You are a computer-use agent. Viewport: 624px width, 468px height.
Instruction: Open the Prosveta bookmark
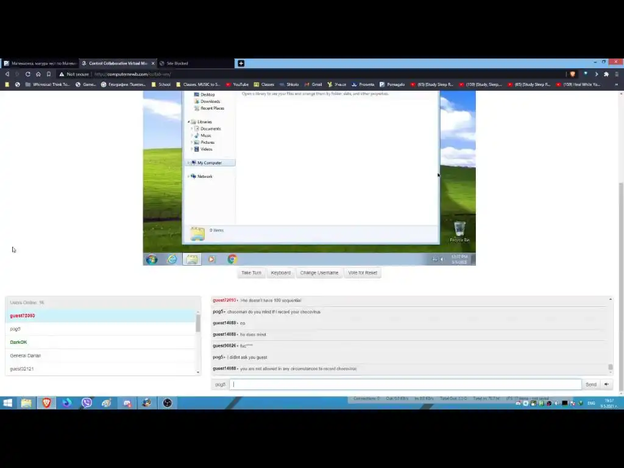(x=363, y=84)
